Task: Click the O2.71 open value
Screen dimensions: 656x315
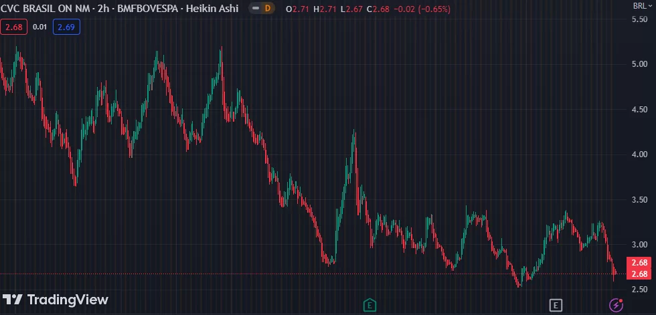Action: coord(297,9)
